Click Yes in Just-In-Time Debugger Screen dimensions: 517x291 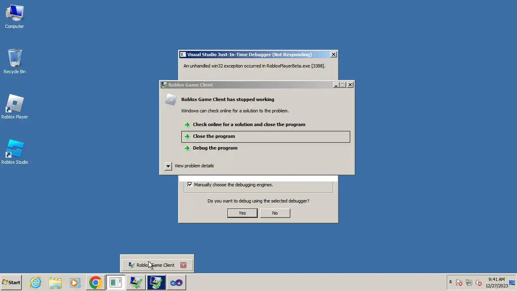242,213
